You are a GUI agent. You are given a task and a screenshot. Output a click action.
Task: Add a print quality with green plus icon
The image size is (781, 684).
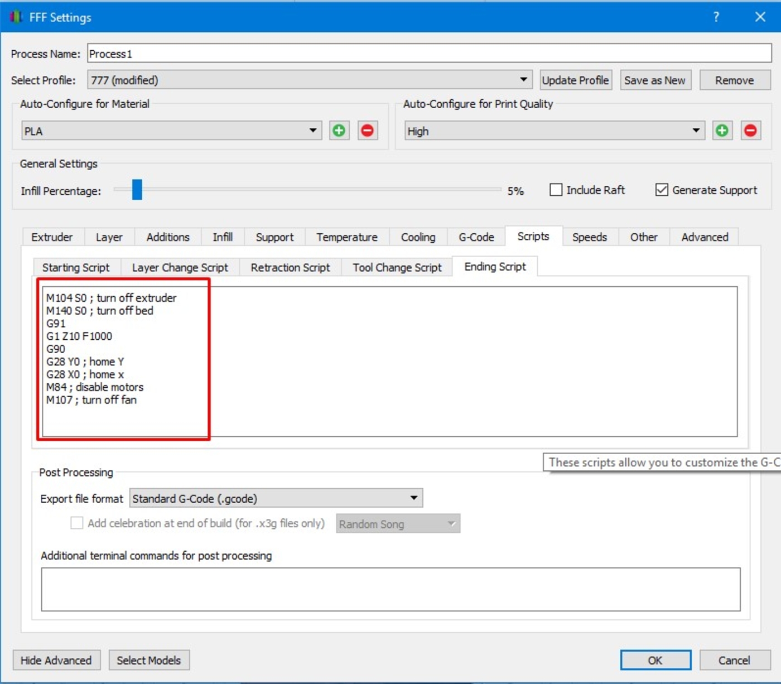coord(722,131)
